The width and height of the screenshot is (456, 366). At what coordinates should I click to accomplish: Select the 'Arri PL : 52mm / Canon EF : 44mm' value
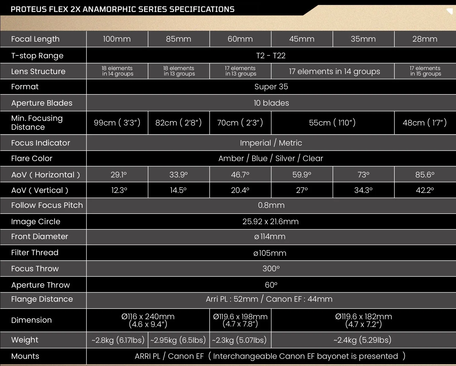tap(269, 299)
